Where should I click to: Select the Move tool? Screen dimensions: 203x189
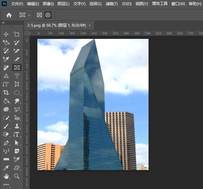[x=6, y=34]
